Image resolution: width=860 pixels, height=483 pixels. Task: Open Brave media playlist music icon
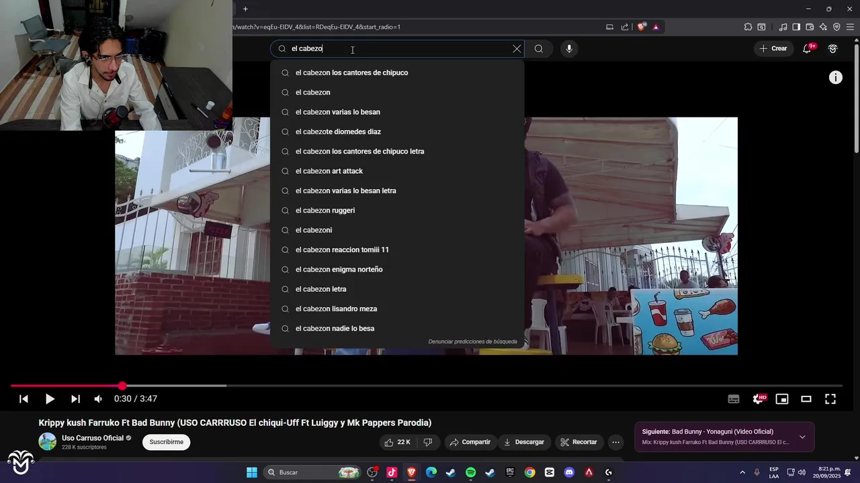[x=783, y=27]
